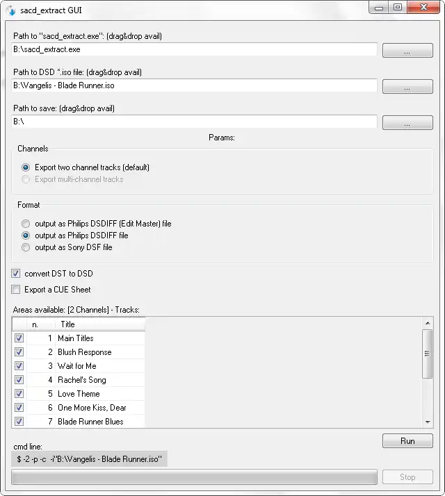Uncheck track 1 Main Titles
This screenshot has height=496, width=445.
click(x=19, y=338)
